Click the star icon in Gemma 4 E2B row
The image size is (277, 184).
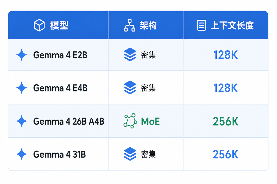coord(22,55)
